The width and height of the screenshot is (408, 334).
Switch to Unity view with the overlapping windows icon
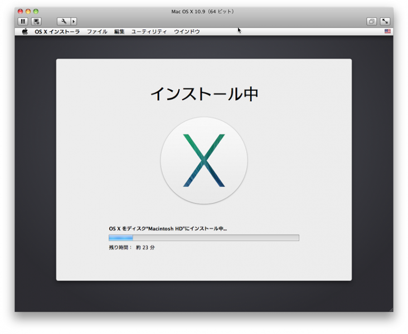click(371, 21)
